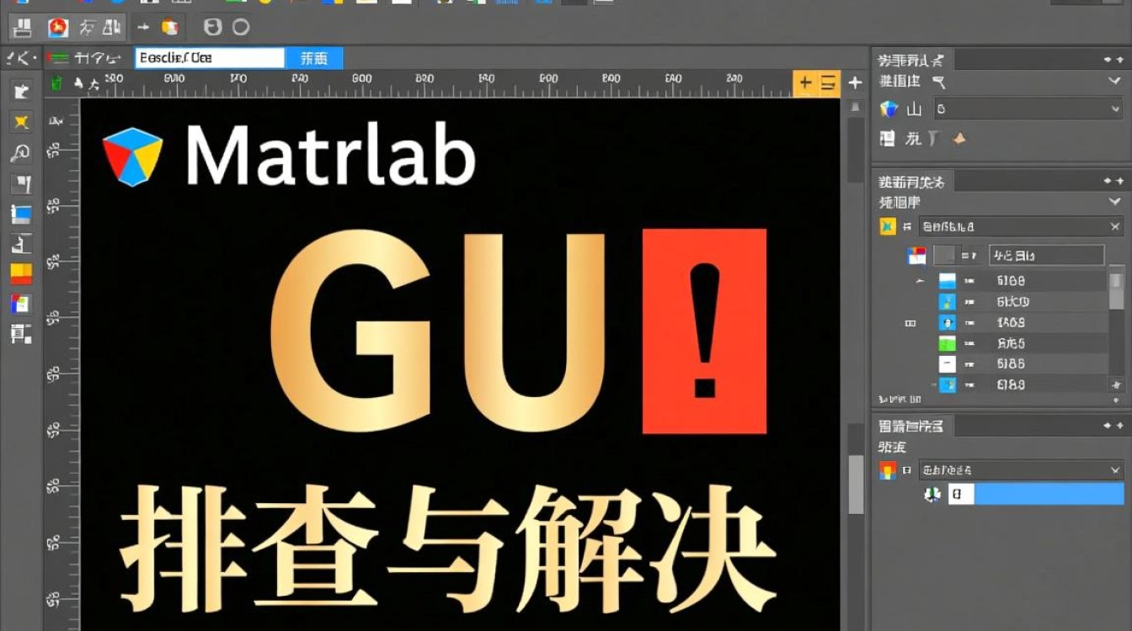1132x631 pixels.
Task: Clear the middle panel field with its X button
Action: click(x=1115, y=226)
